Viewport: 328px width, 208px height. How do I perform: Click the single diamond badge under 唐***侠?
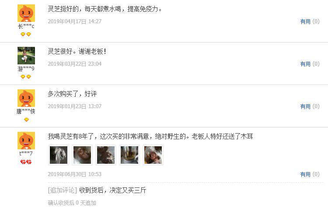pyautogui.click(x=26, y=120)
